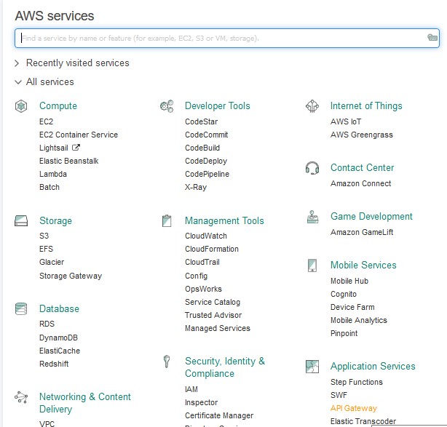Open ElastiCache
Screen dimensions: 447x427
pos(60,351)
